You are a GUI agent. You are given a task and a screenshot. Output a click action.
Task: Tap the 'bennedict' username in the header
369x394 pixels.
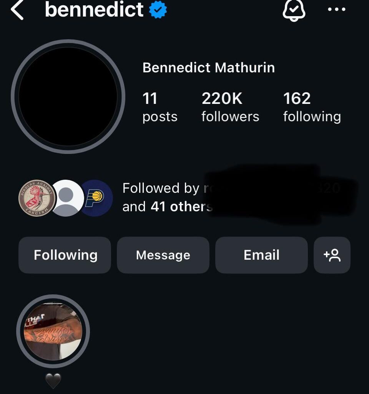coord(94,10)
